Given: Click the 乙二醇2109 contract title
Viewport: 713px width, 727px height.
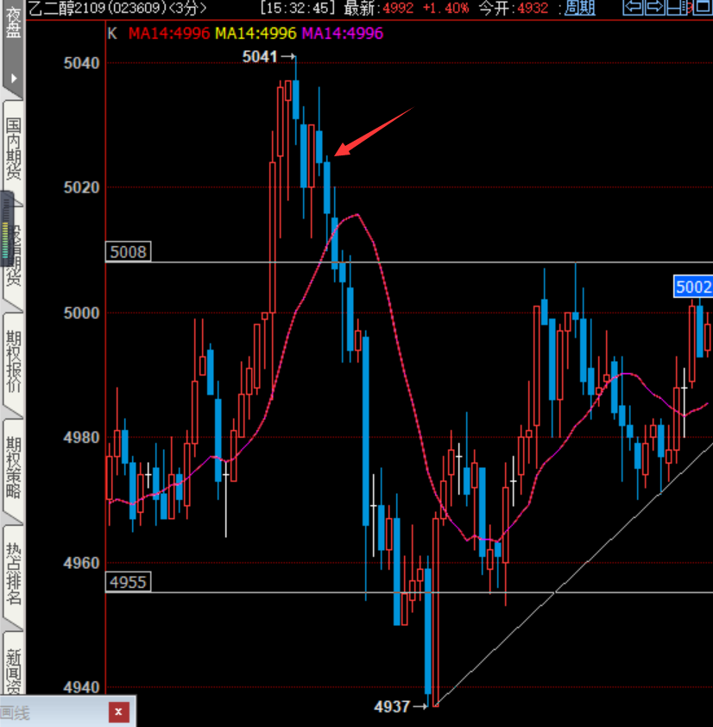Looking at the screenshot, I should [117, 8].
